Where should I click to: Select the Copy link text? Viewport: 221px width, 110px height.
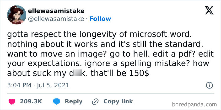tap(118, 101)
